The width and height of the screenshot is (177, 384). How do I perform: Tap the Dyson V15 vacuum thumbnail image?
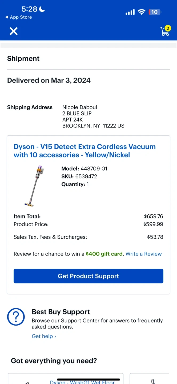point(34,186)
